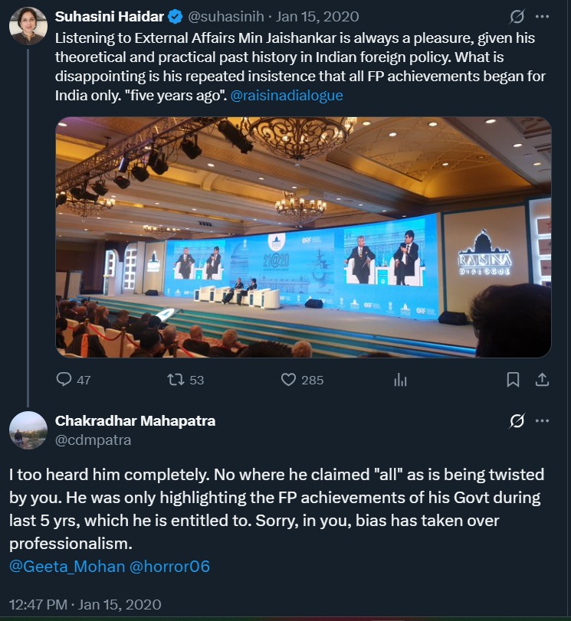
Task: Bookmark Suhasini Haidar's tweet
Action: pyautogui.click(x=514, y=380)
